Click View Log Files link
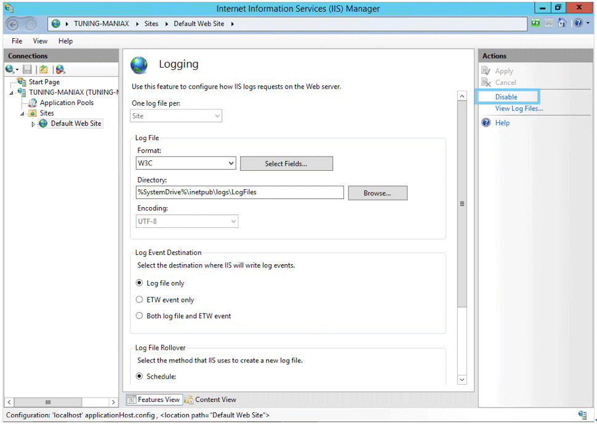This screenshot has width=597, height=424. point(519,108)
